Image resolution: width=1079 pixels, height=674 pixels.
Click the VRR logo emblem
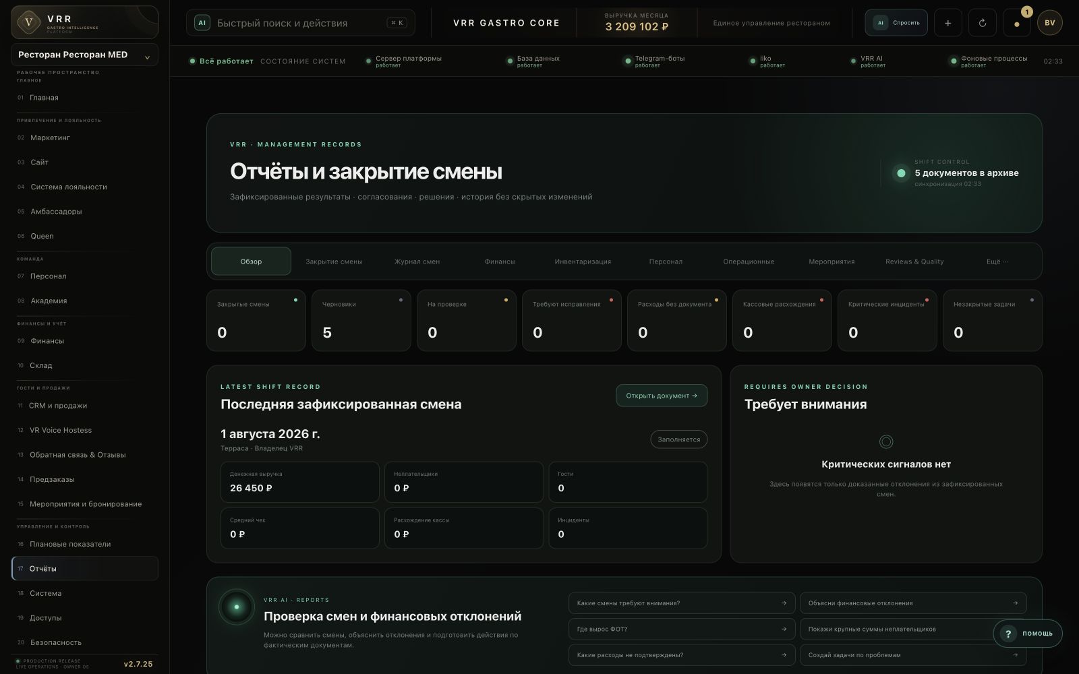pyautogui.click(x=28, y=22)
